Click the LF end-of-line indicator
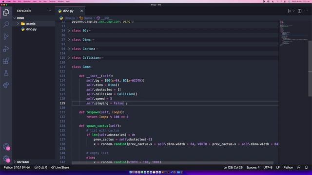Image resolution: width=312 pixels, height=175 pixels. (278, 167)
